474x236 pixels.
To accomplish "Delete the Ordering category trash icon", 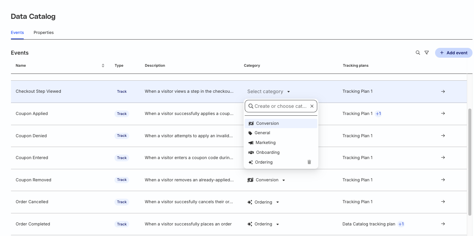I will pos(309,162).
